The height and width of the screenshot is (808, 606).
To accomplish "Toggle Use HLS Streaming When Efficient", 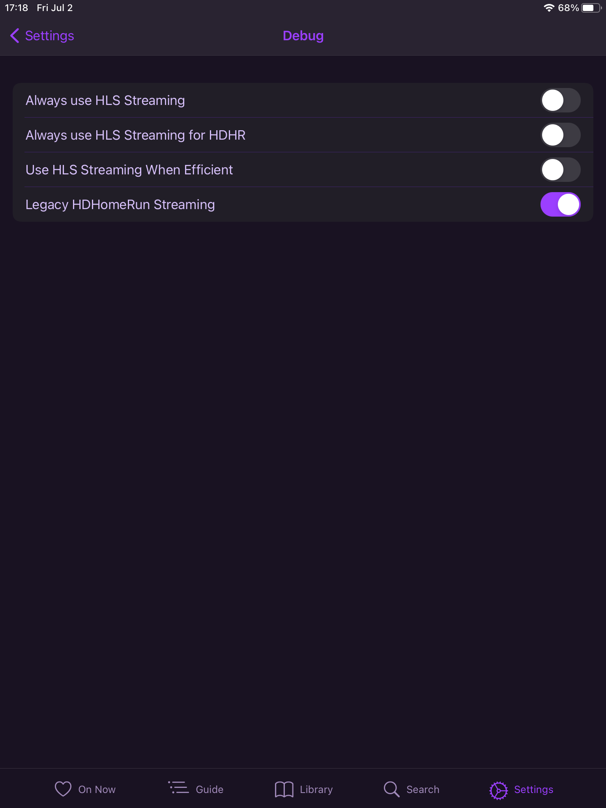I will pyautogui.click(x=560, y=170).
